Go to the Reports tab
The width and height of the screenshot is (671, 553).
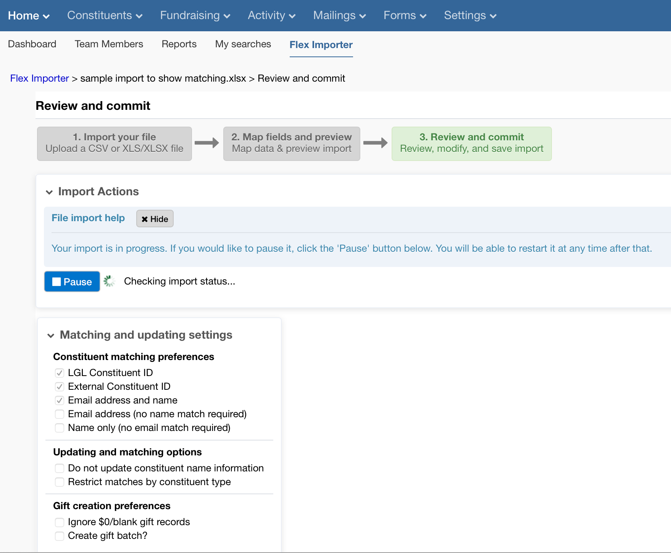pos(179,44)
